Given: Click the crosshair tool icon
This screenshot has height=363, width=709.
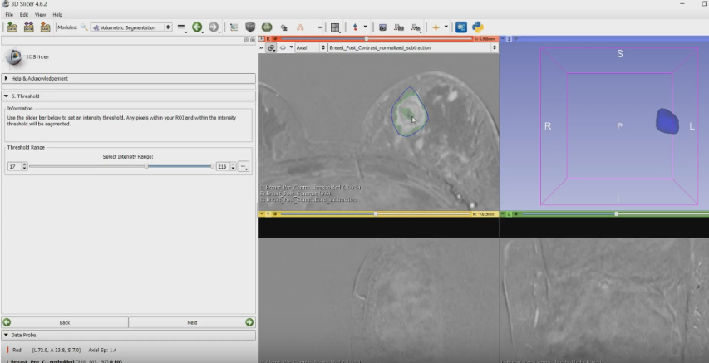Looking at the screenshot, I should point(435,27).
